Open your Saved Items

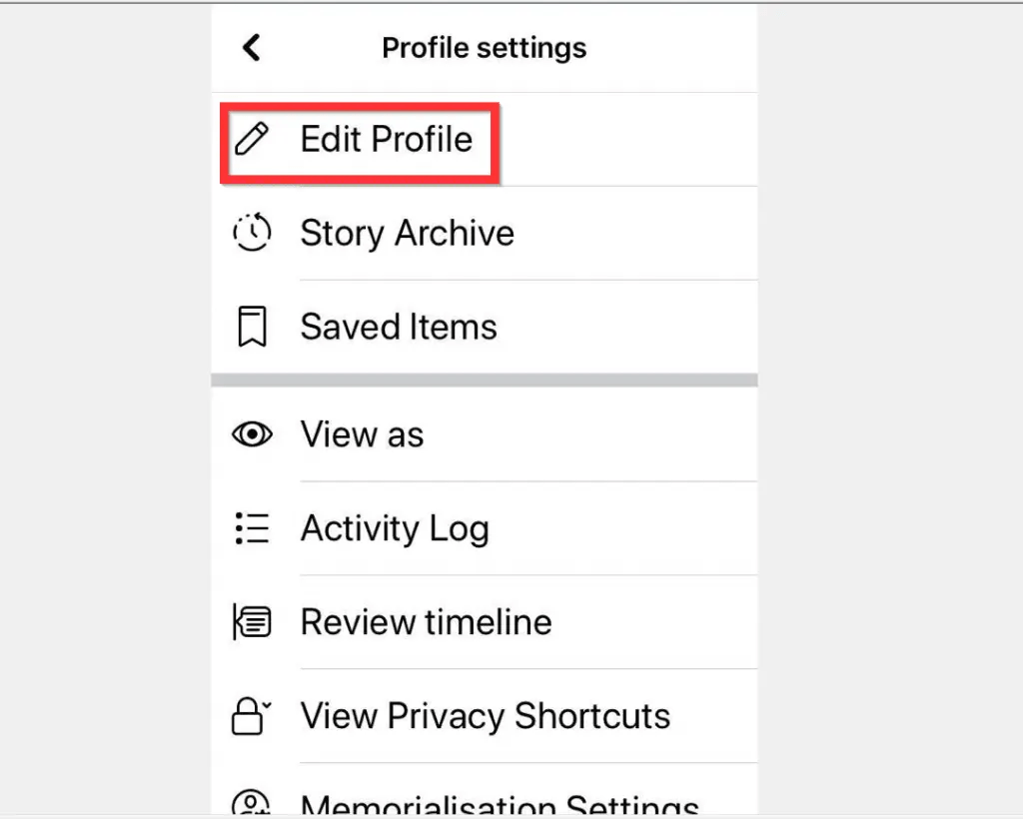coord(398,326)
